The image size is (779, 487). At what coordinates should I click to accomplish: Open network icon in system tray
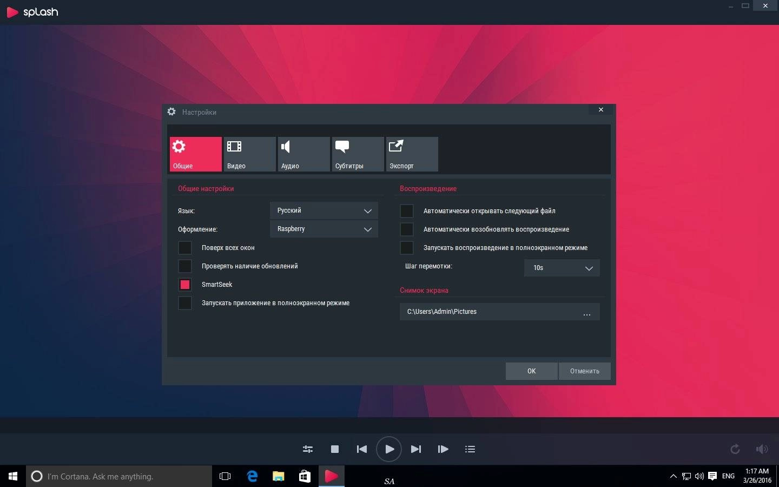(686, 476)
